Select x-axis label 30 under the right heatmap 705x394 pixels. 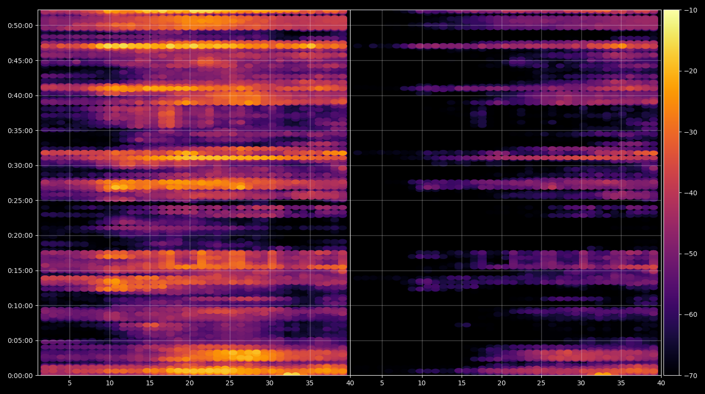tap(581, 383)
